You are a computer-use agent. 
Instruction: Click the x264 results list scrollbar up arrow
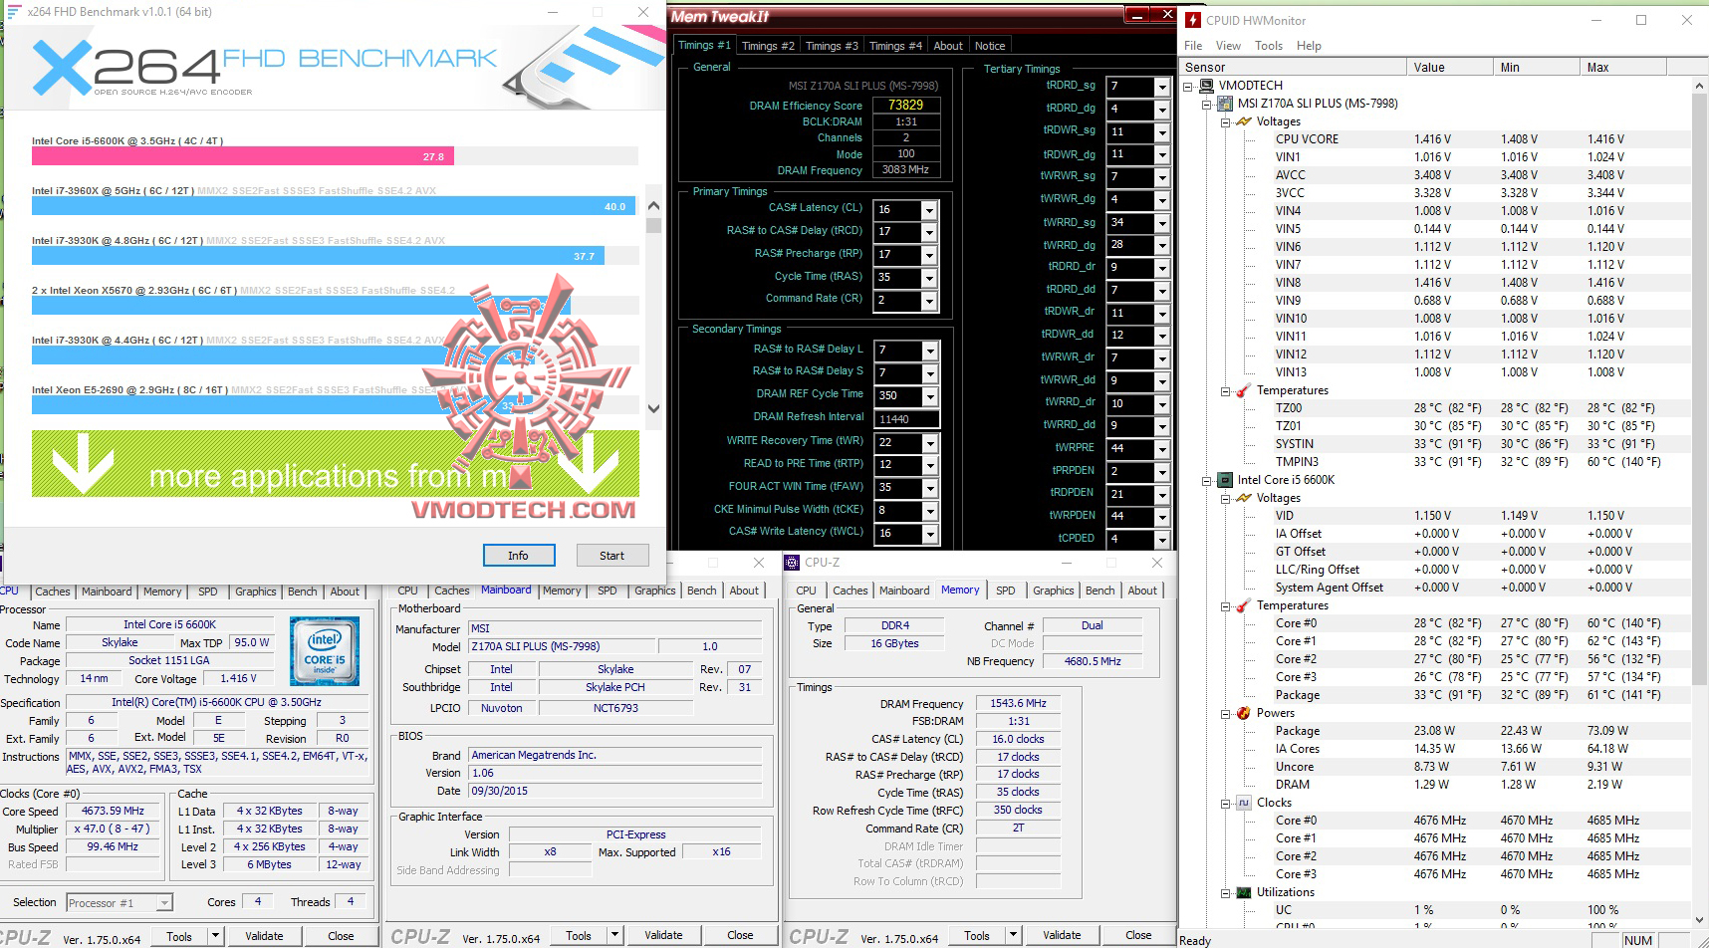pos(653,206)
